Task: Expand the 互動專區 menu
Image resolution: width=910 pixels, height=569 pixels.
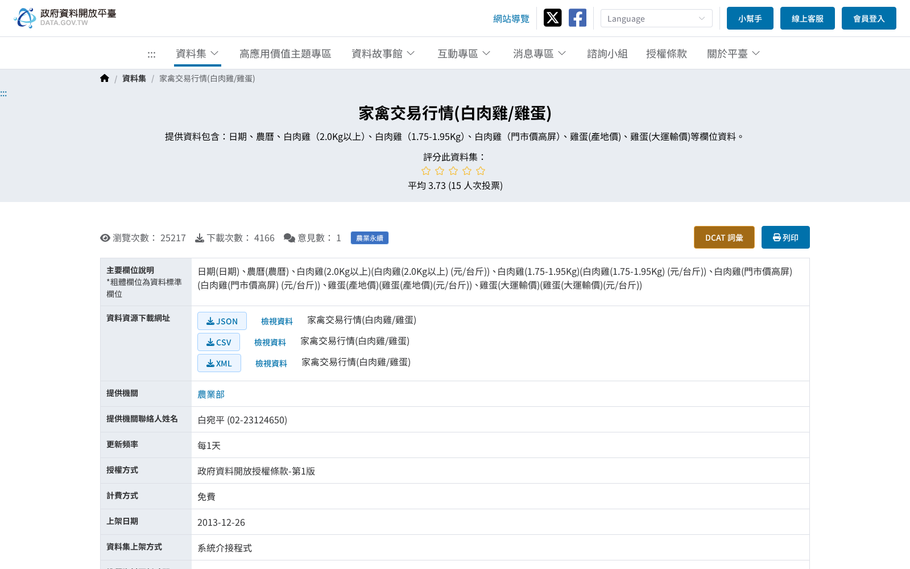Action: tap(464, 53)
